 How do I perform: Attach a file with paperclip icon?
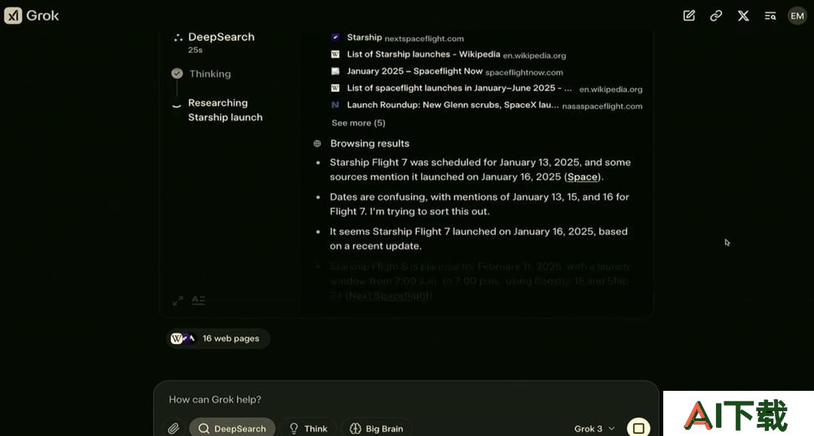point(173,428)
